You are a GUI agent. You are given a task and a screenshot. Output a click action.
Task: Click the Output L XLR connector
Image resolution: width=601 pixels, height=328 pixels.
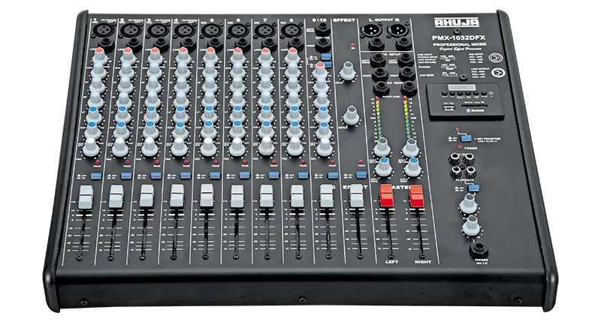click(x=373, y=29)
